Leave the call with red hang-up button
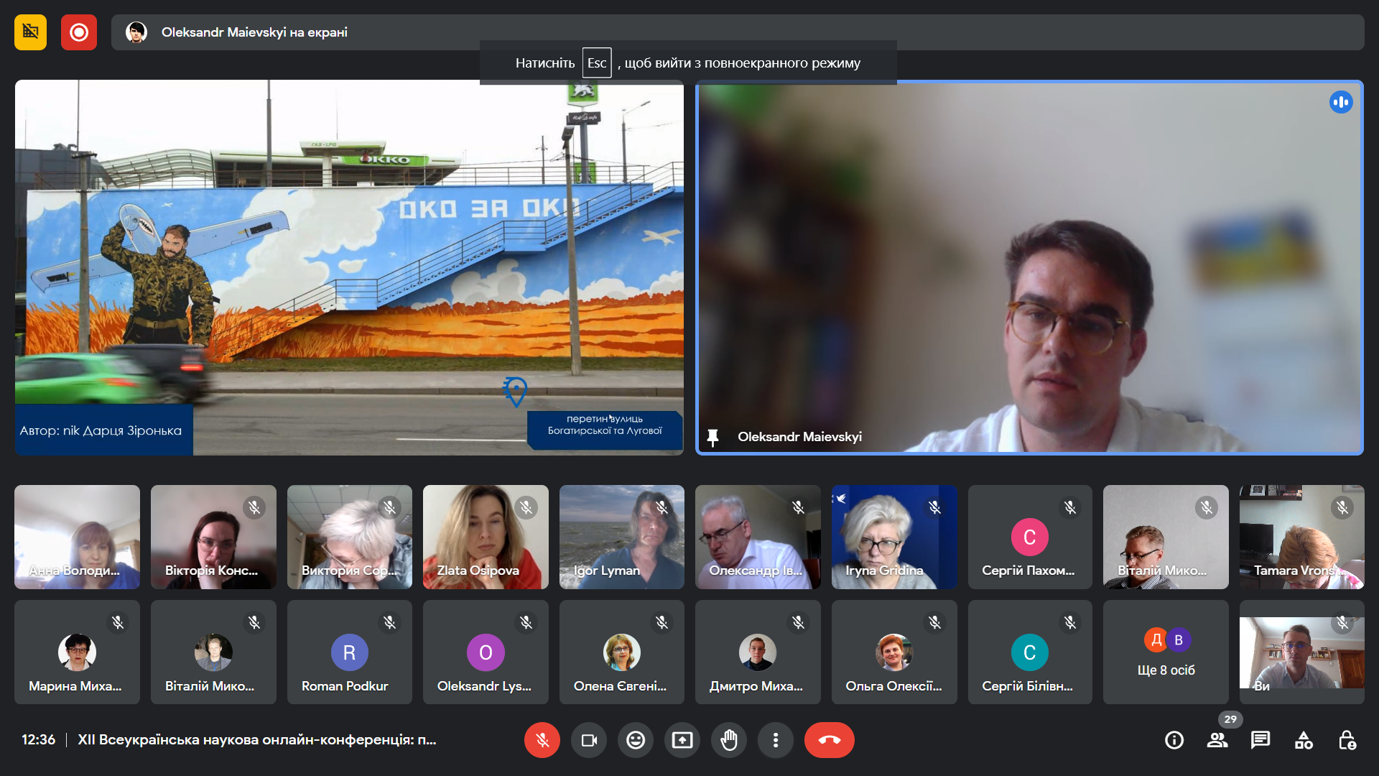The height and width of the screenshot is (776, 1379). (830, 740)
